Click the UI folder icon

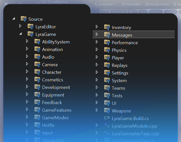click(107, 103)
